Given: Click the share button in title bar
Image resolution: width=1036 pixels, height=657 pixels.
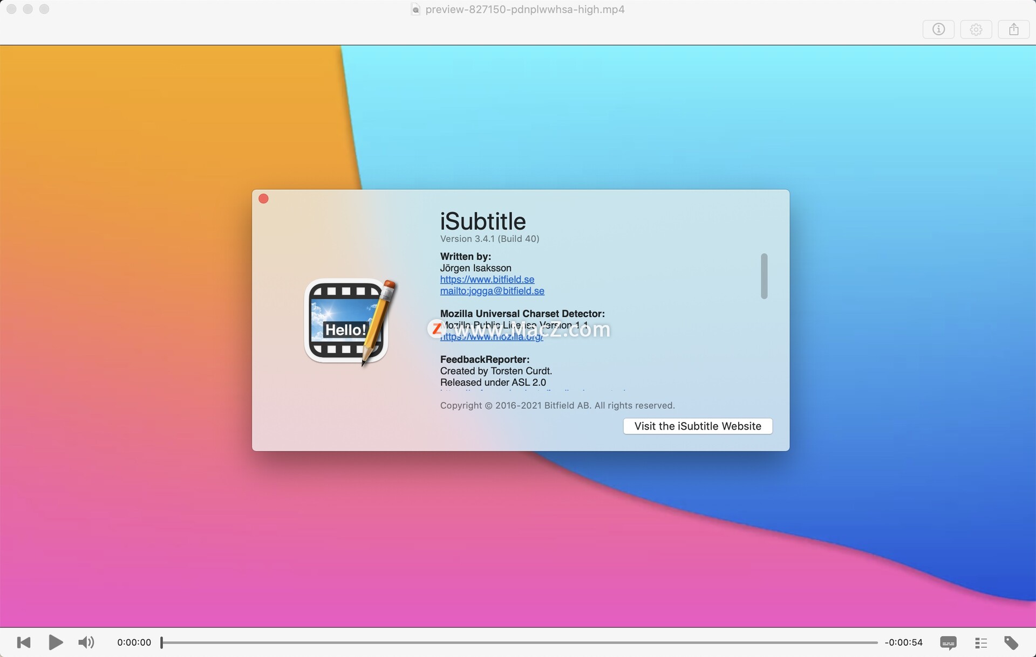Looking at the screenshot, I should [x=1014, y=29].
